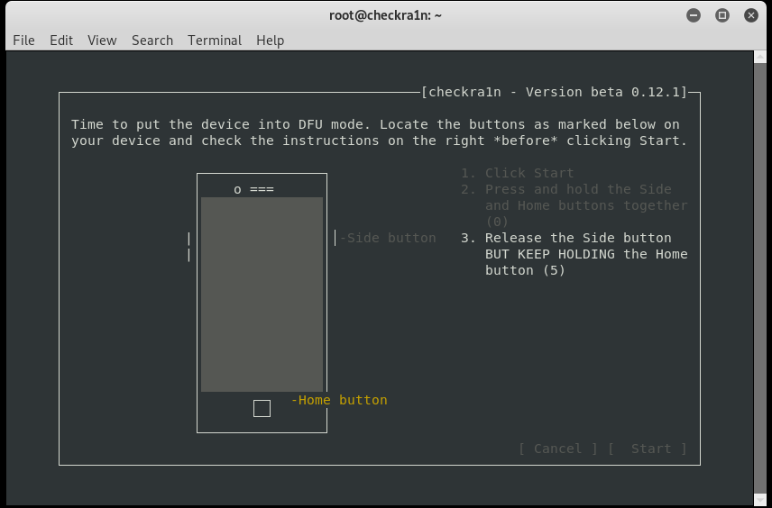
Task: Click the Start button in checkra1n
Action: (x=648, y=449)
